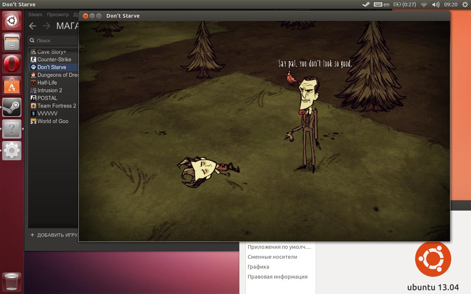Open the unknown question-mark application in launcher

12,129
